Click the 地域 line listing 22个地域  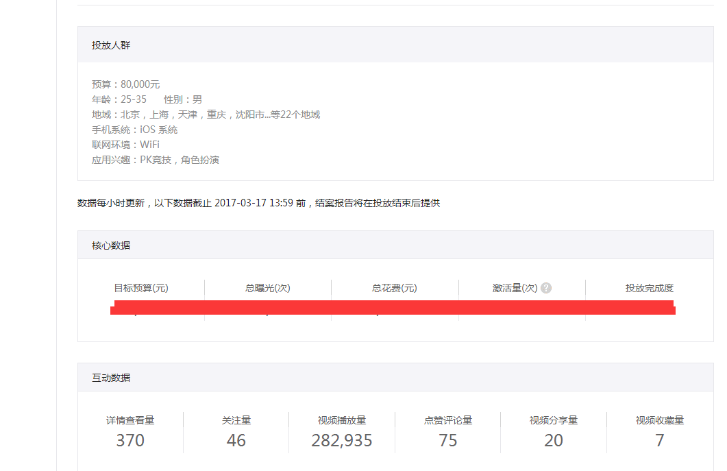click(206, 114)
